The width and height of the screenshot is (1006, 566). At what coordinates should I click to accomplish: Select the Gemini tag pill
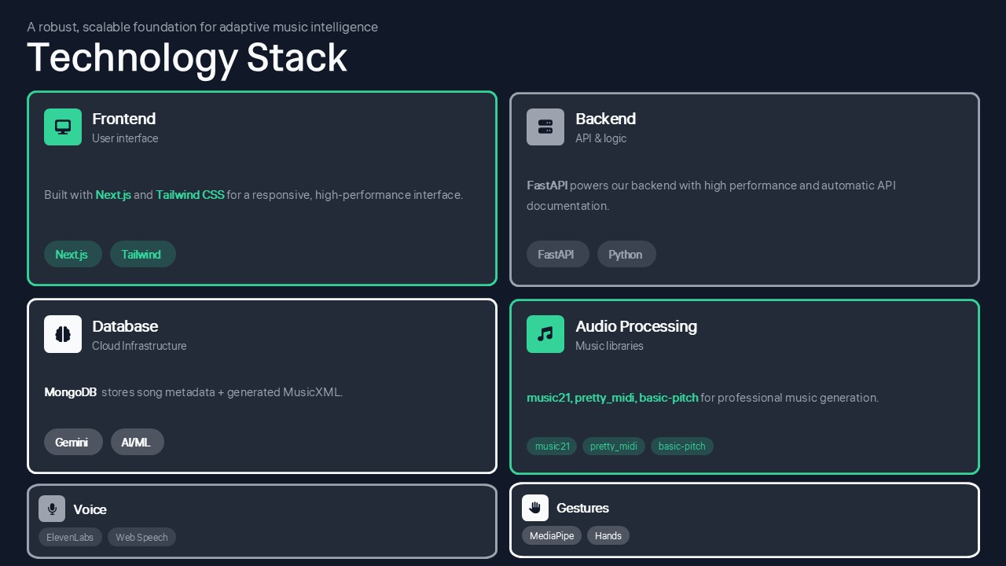[x=73, y=442]
